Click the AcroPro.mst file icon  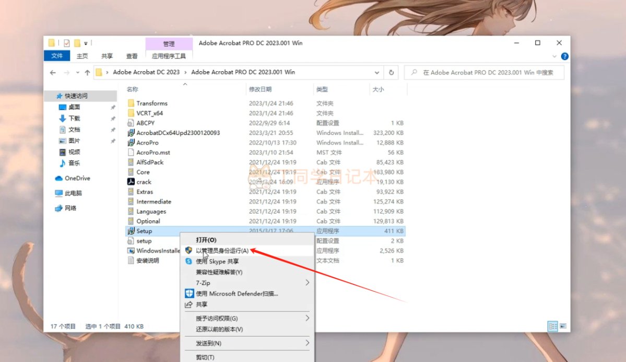(131, 152)
